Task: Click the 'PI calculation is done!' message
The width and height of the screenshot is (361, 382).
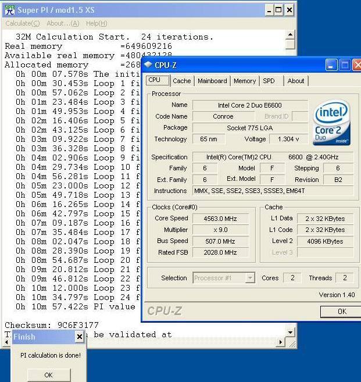Action: pos(51,355)
